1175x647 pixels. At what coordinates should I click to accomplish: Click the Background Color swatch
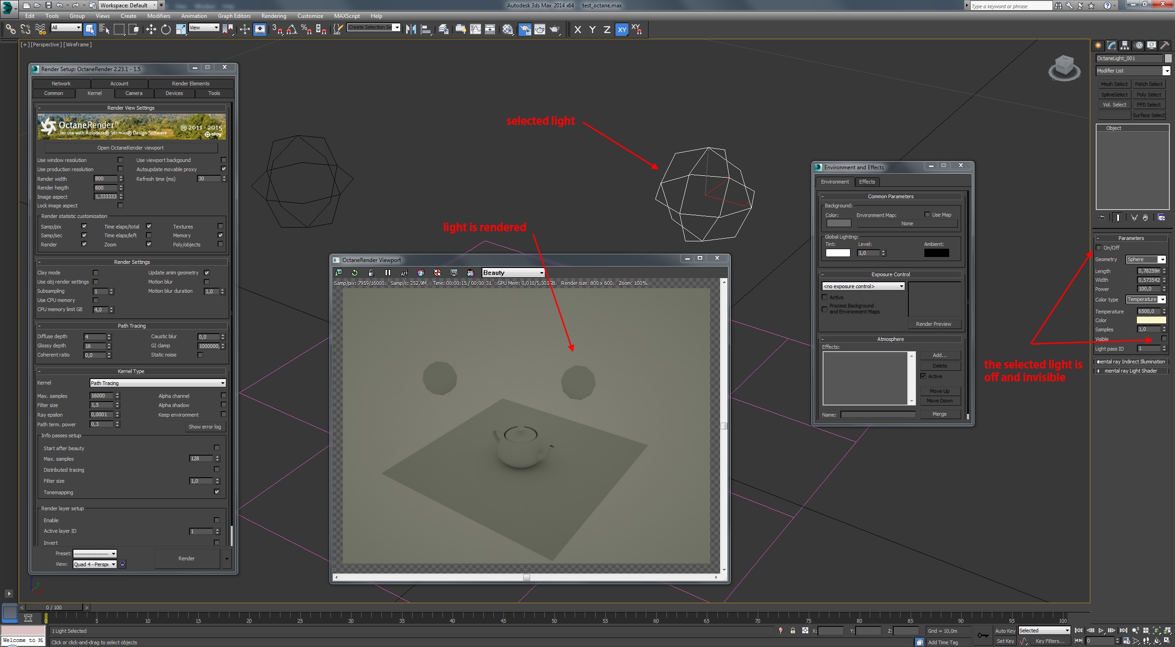838,223
